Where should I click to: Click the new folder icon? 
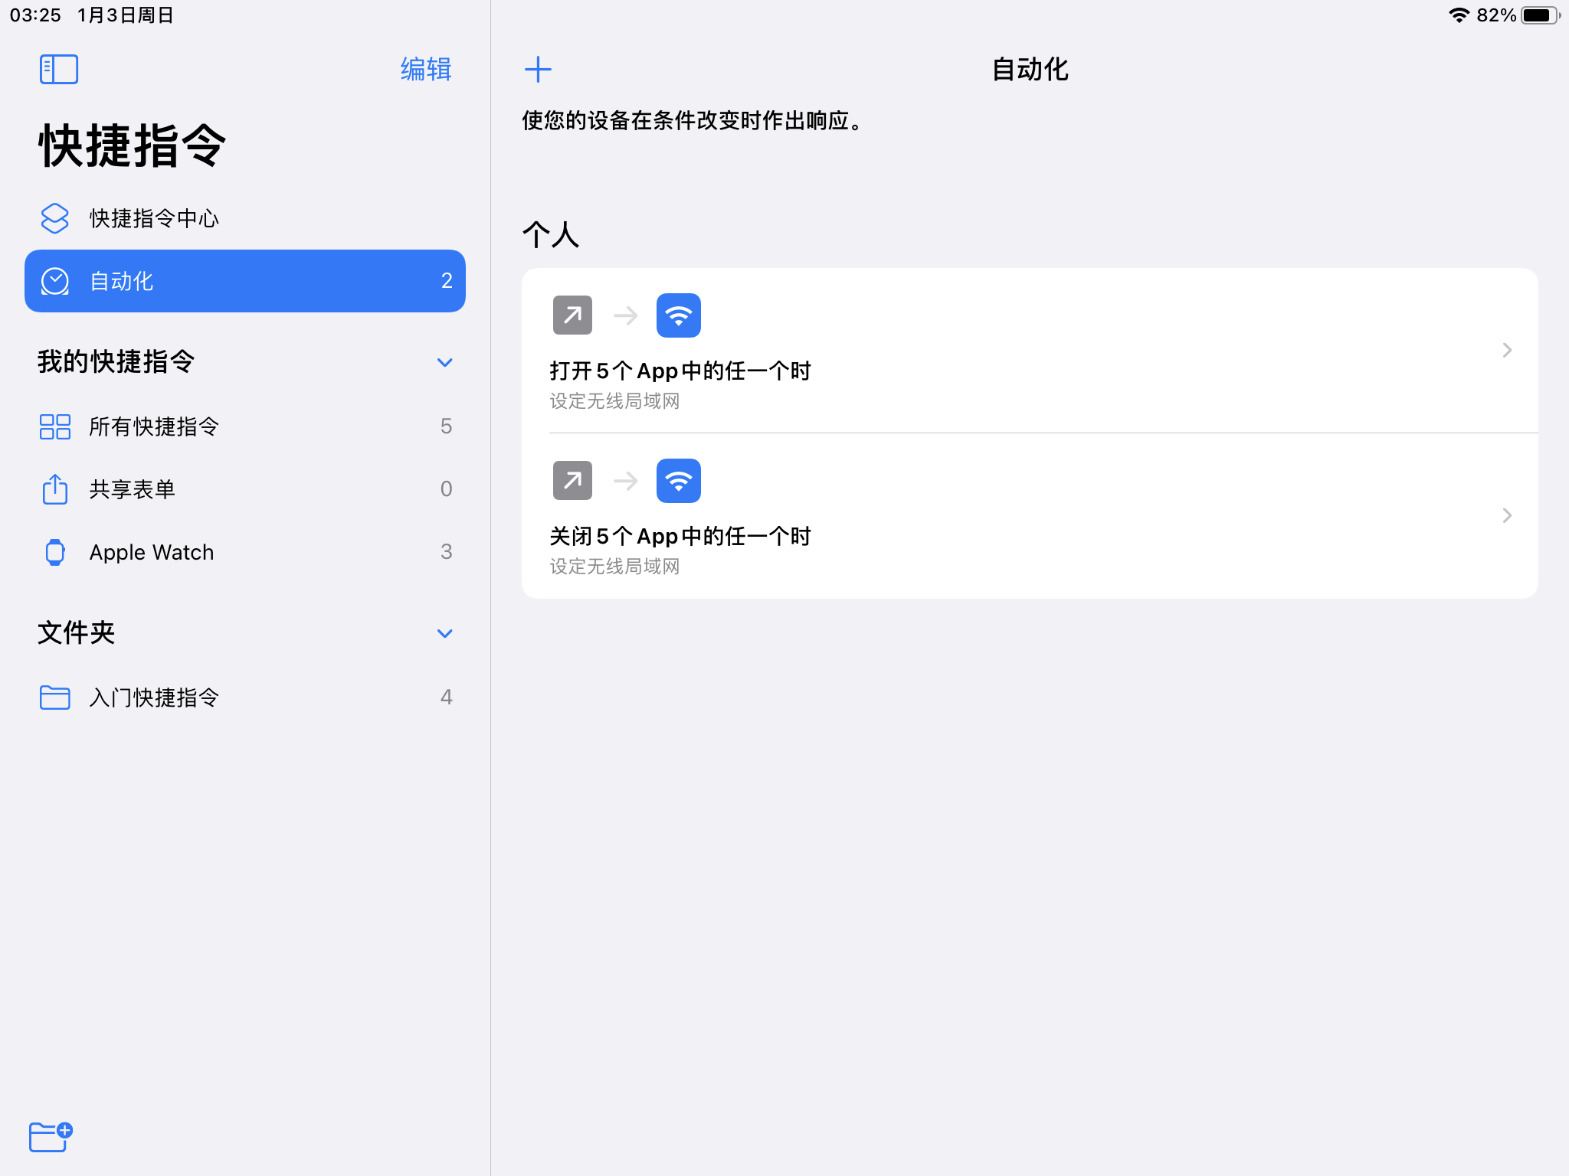click(50, 1136)
